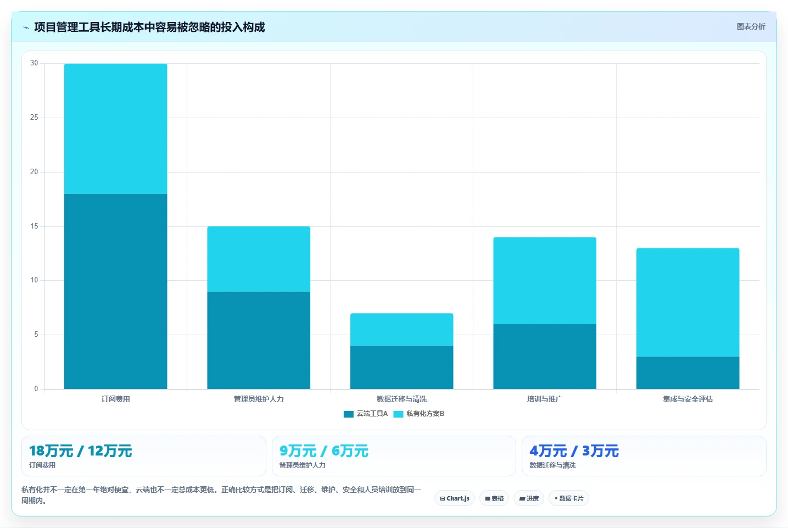Click the lightning icon beside the title
This screenshot has height=528, width=788.
pyautogui.click(x=26, y=27)
